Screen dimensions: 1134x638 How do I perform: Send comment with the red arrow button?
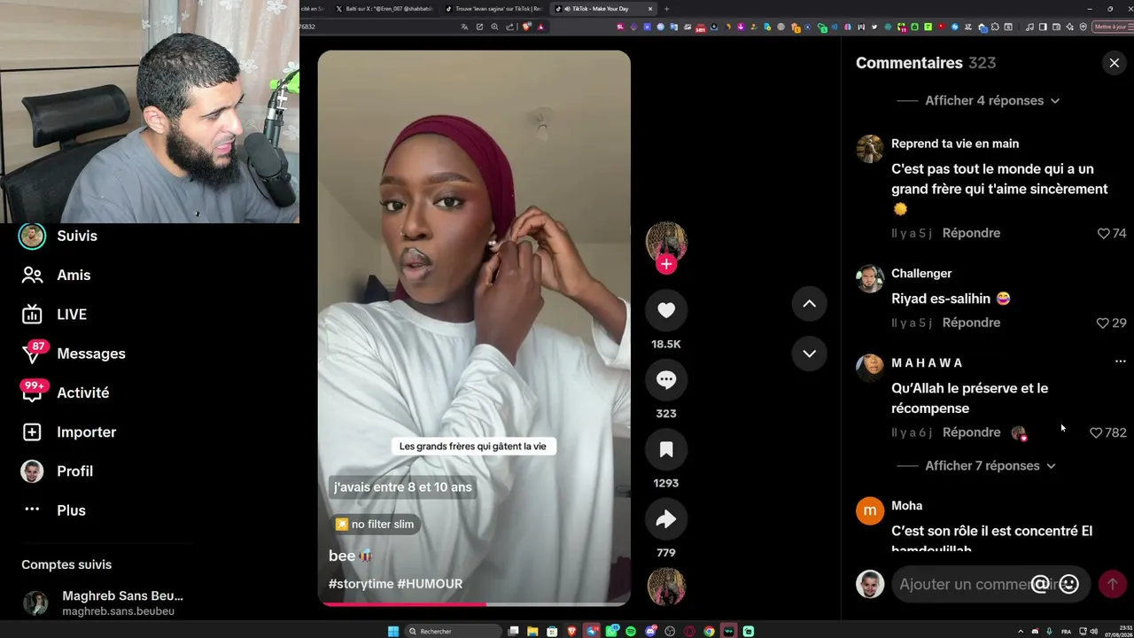pos(1112,584)
